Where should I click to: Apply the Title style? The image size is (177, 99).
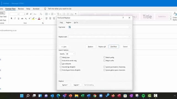tap(147, 16)
